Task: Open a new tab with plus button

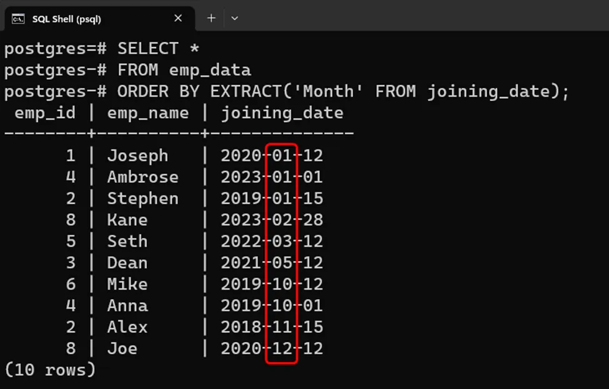Action: (211, 18)
